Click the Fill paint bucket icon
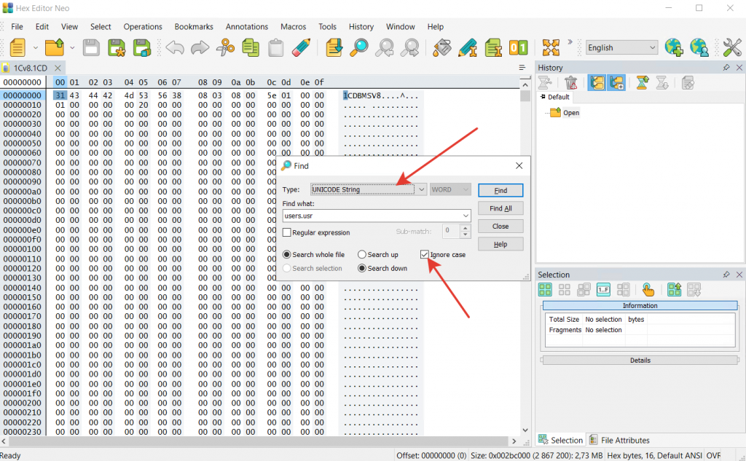Image resolution: width=746 pixels, height=461 pixels. pos(442,47)
